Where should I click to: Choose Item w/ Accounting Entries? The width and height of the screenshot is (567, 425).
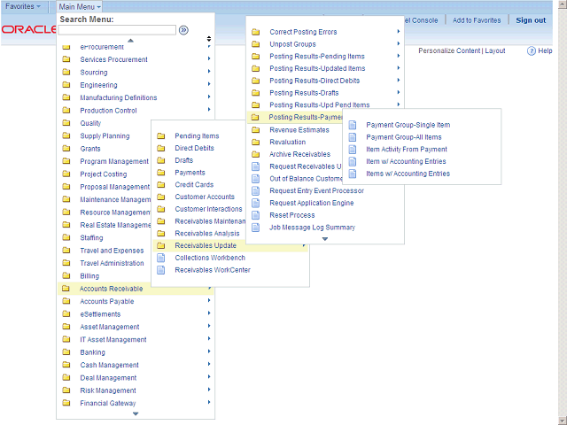tap(406, 161)
